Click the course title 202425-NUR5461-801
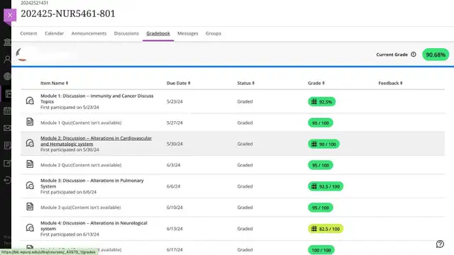 (68, 13)
